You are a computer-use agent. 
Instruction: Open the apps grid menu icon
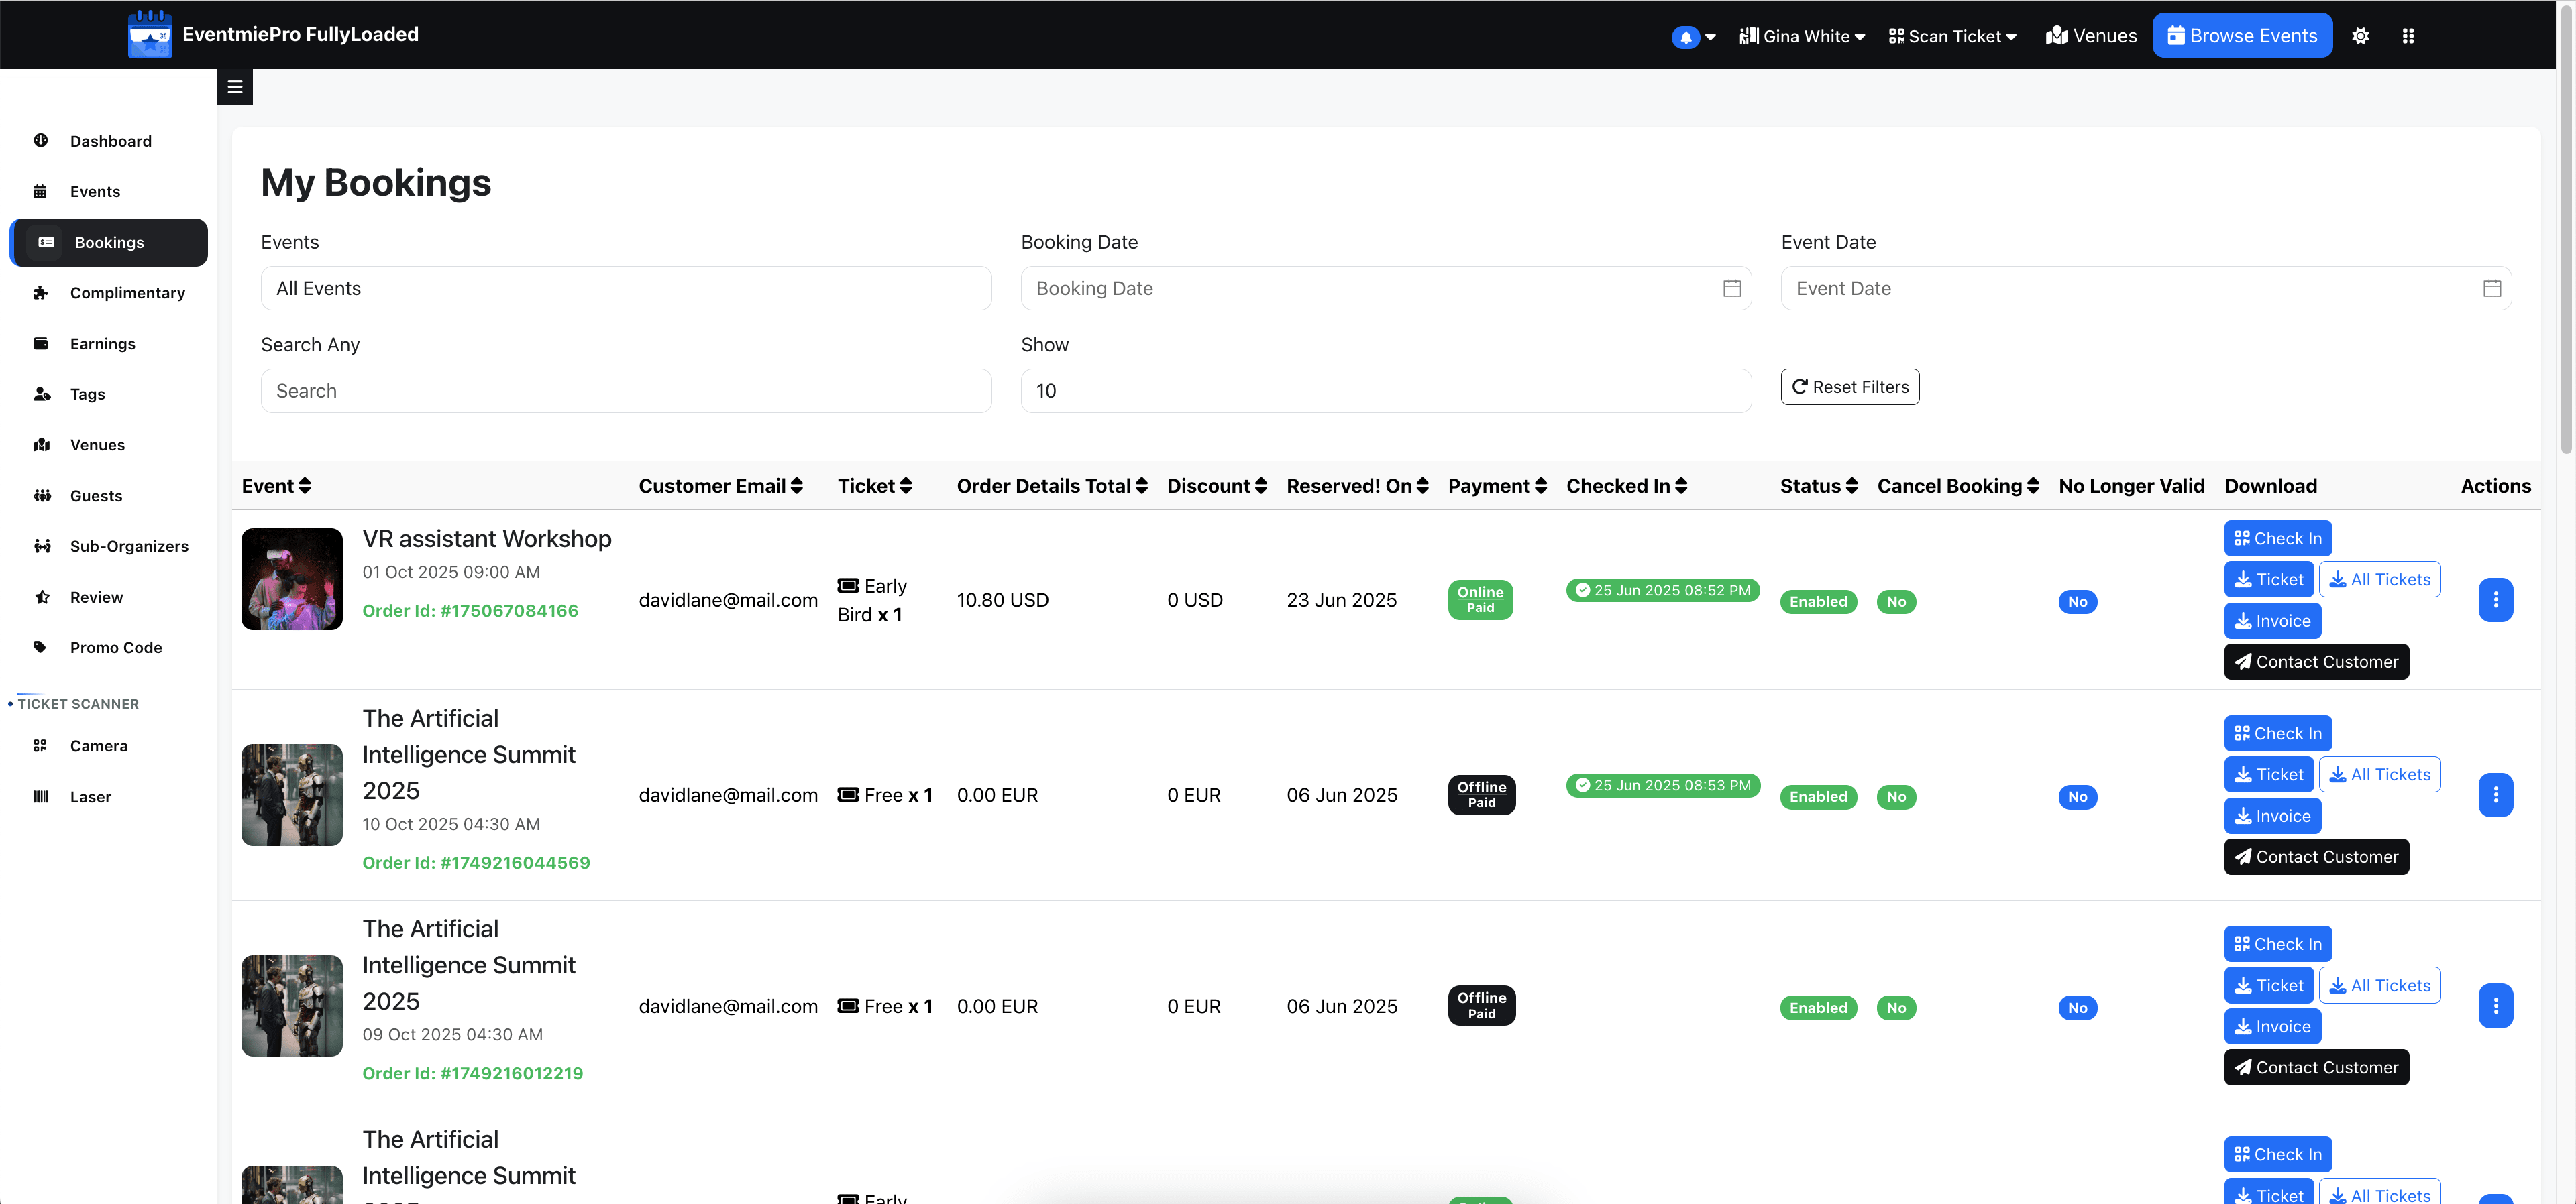point(2408,36)
